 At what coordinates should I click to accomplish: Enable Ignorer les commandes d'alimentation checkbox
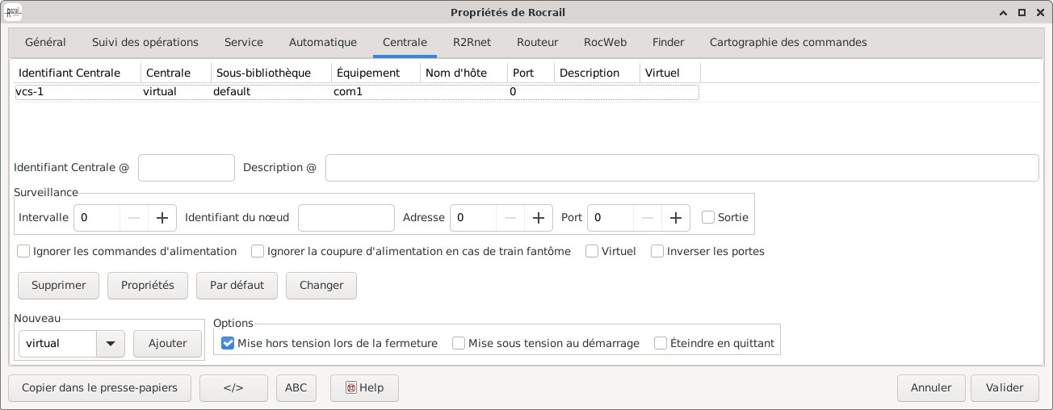[x=23, y=251]
